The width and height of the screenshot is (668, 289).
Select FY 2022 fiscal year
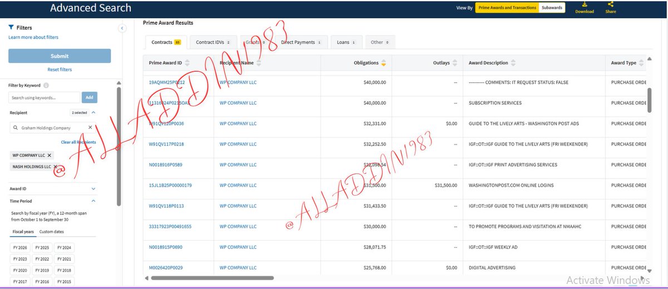point(42,259)
